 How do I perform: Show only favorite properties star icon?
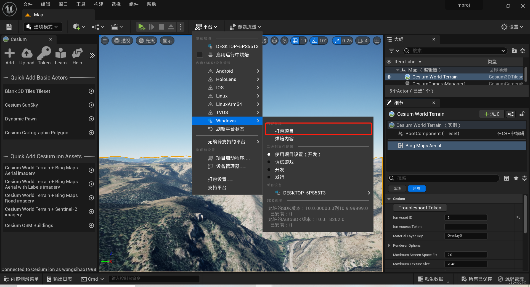coord(516,178)
